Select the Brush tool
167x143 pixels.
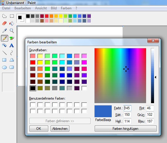11,38
